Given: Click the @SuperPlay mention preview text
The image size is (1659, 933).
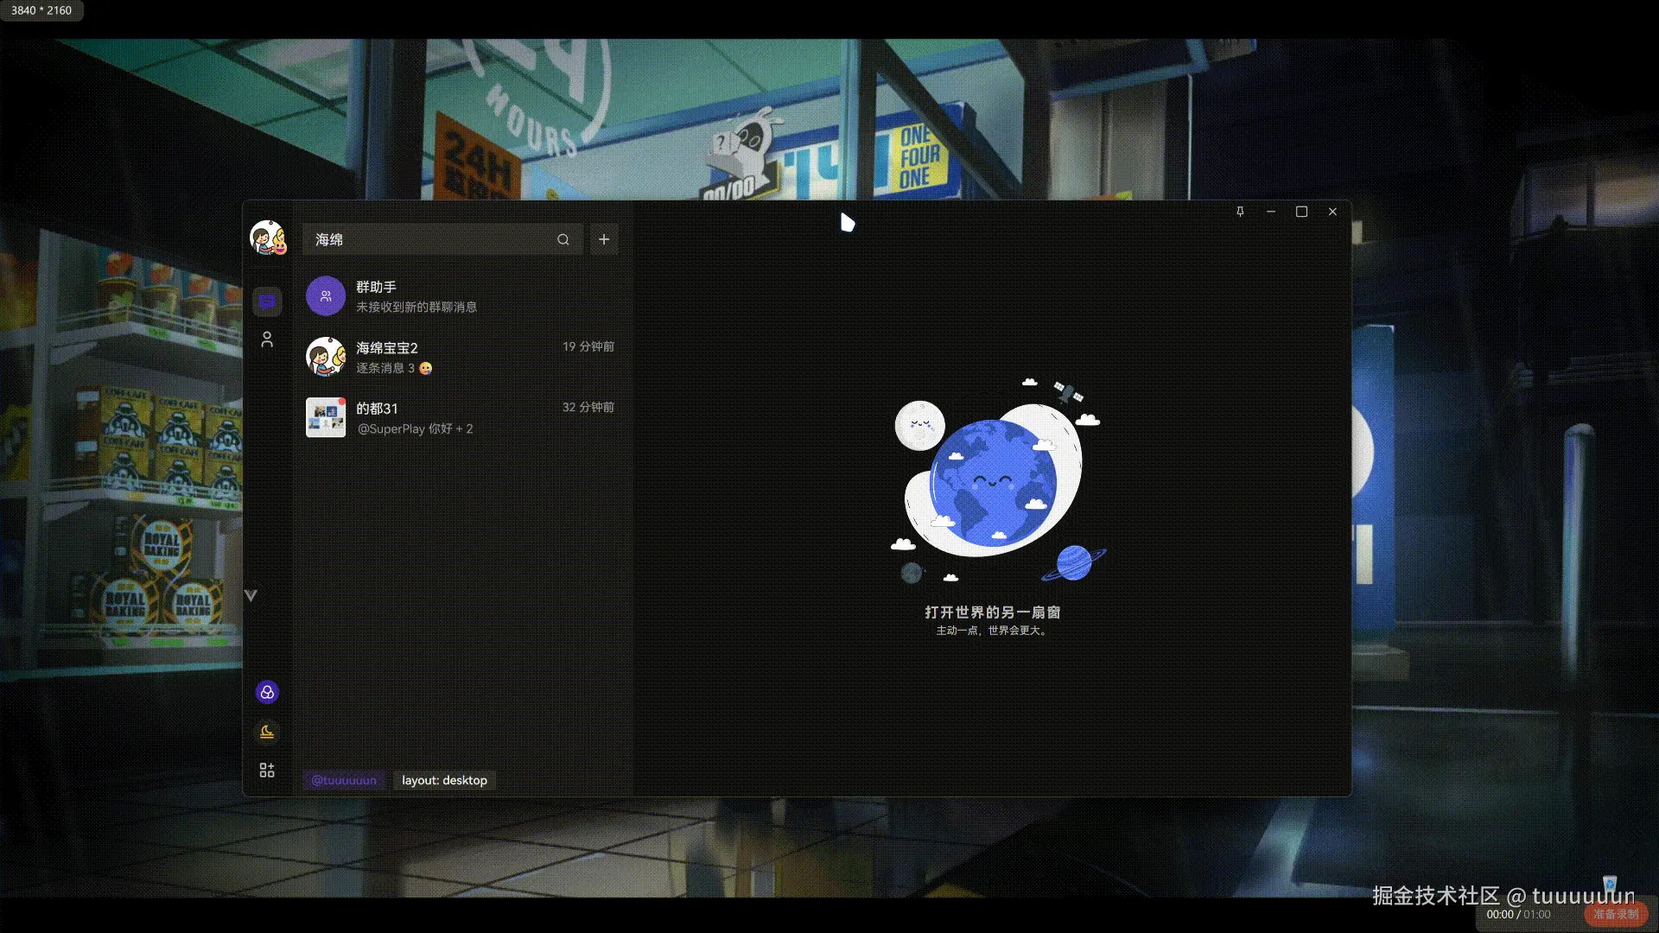Looking at the screenshot, I should pyautogui.click(x=416, y=428).
